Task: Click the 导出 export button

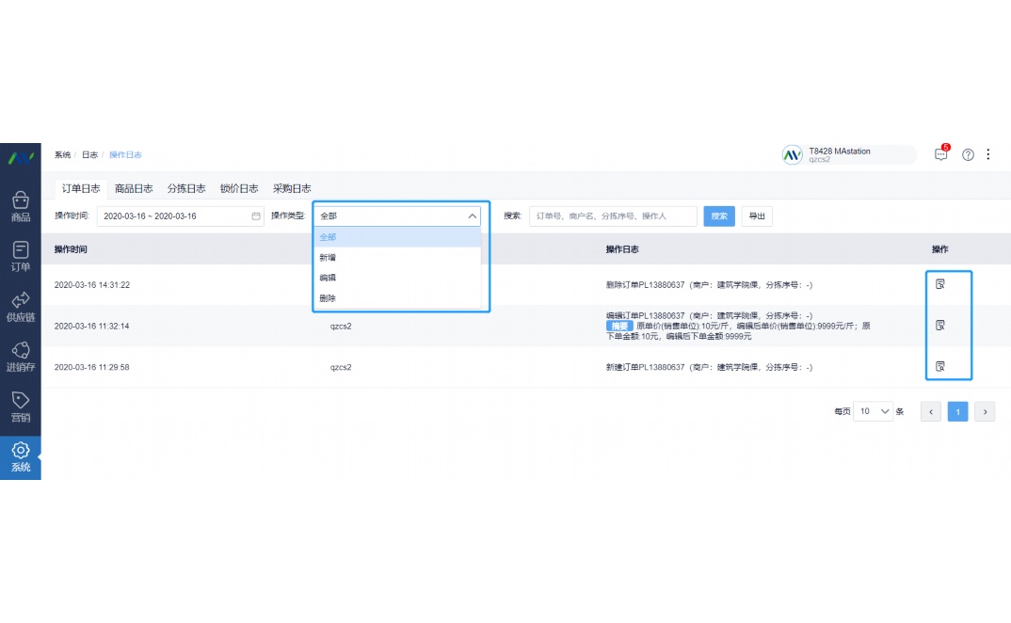Action: pos(757,216)
